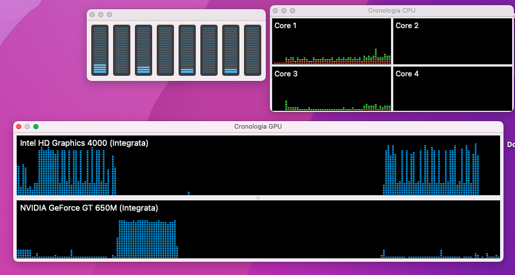
Task: Click the Core 4 CPU history graph
Action: 452,89
